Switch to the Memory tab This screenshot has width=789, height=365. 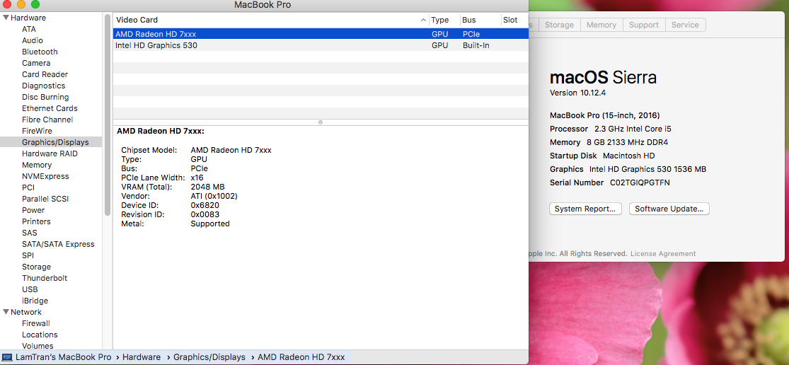tap(601, 25)
